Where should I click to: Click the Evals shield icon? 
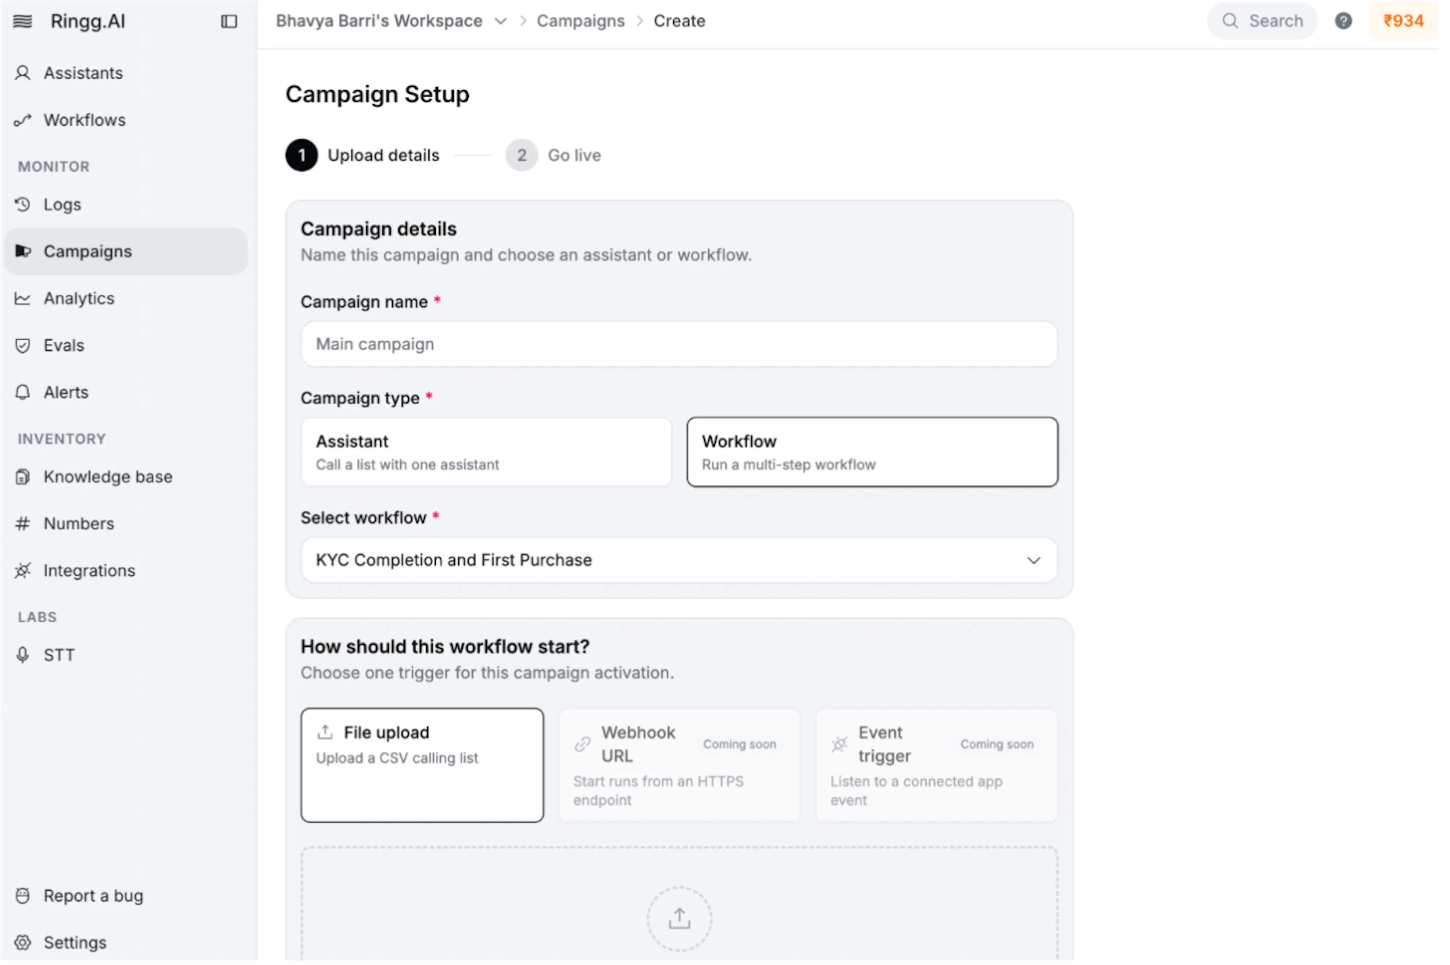[23, 346]
